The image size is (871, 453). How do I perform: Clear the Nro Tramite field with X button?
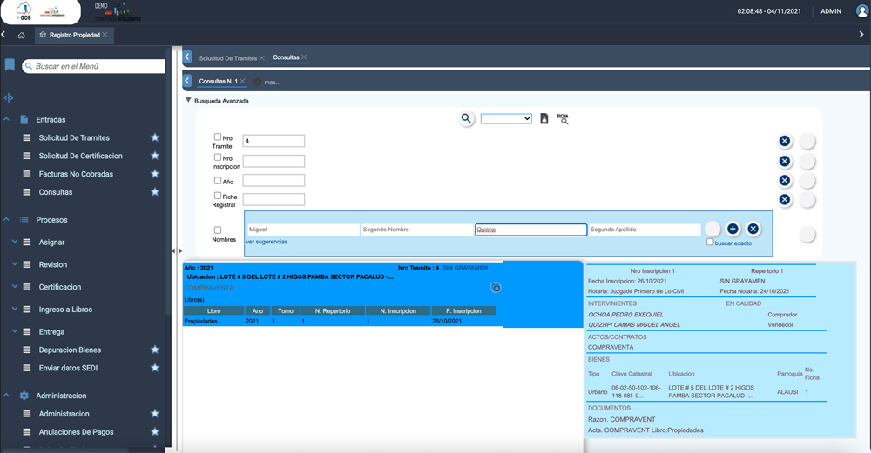pyautogui.click(x=784, y=141)
